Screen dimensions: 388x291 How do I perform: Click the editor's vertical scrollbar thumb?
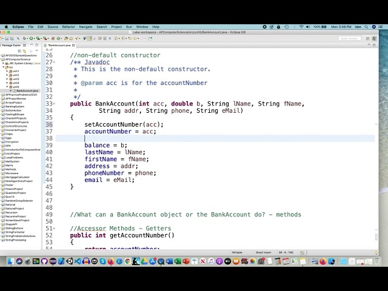click(x=376, y=236)
